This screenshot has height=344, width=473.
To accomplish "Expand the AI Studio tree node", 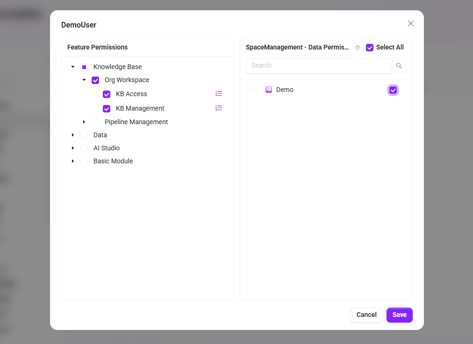I will (73, 148).
